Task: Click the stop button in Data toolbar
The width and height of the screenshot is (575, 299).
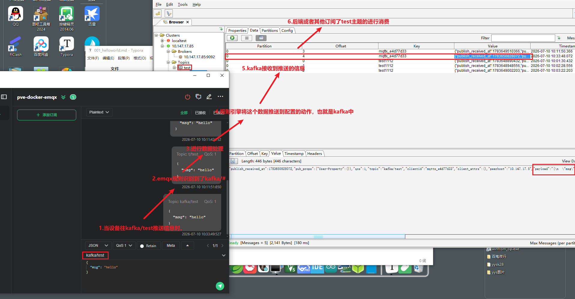Action: [x=247, y=38]
